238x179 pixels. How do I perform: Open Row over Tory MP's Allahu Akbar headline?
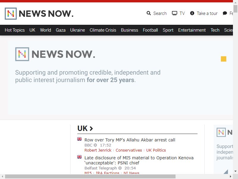130,140
